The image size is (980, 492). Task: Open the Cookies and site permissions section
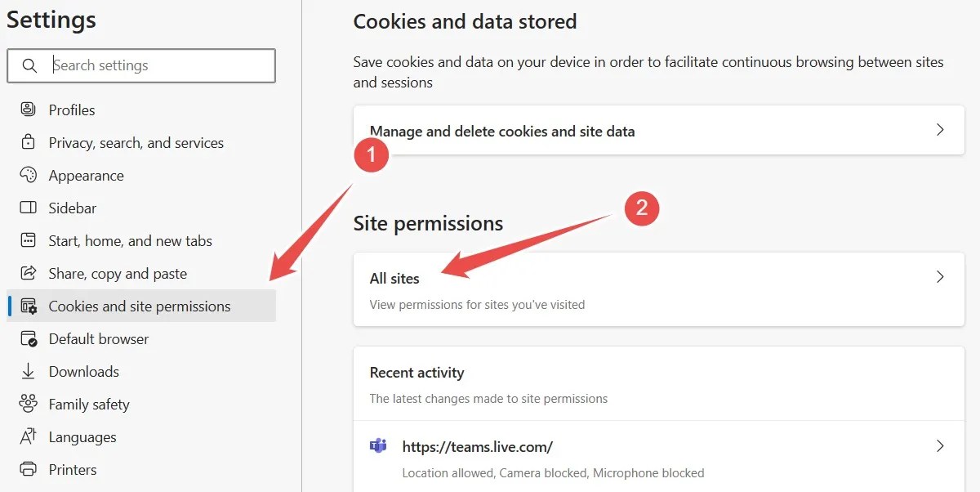click(x=139, y=306)
